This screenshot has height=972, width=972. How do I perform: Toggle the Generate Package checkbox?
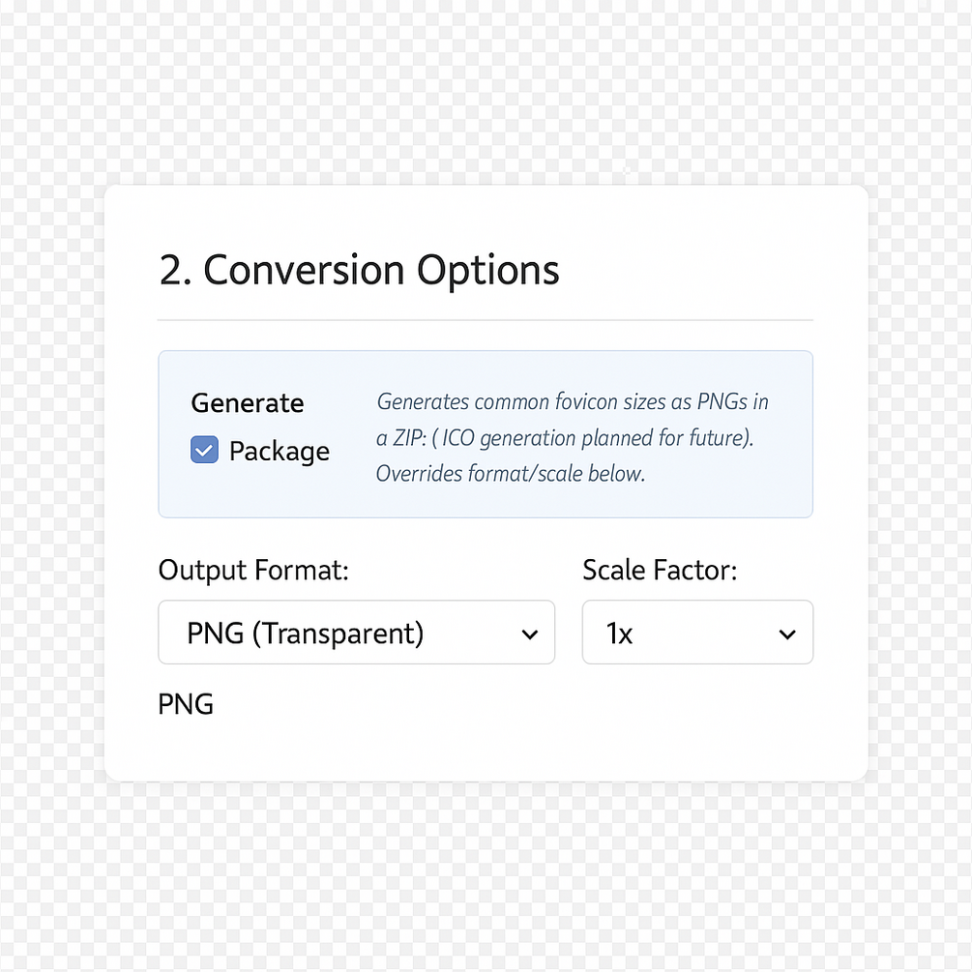tap(204, 450)
